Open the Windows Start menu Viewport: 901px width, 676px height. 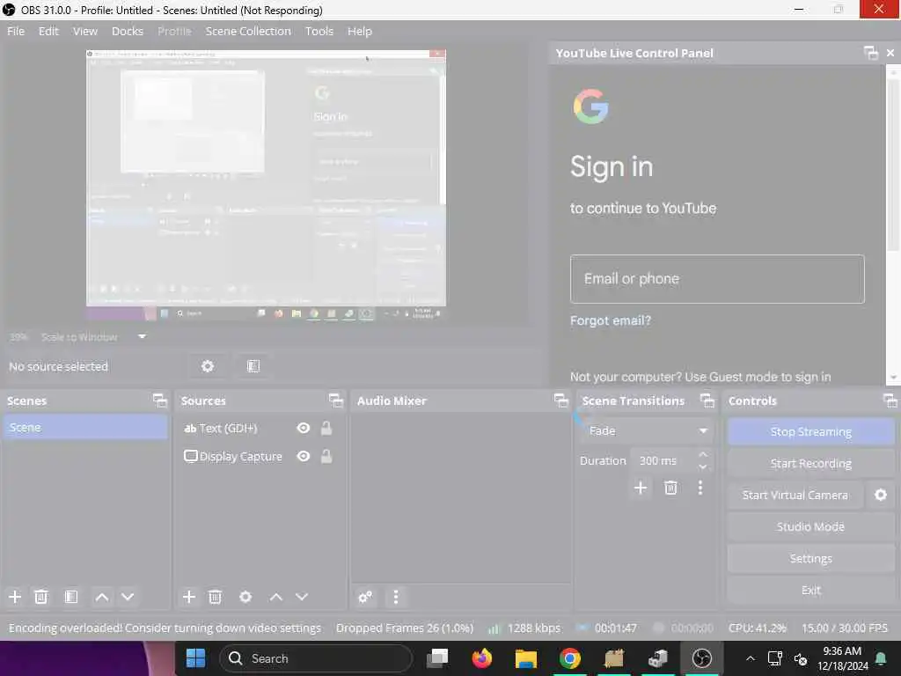195,658
